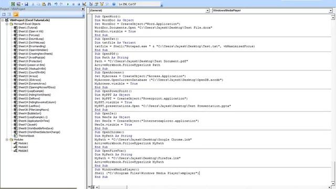The height and width of the screenshot is (189, 336).
Task: Click the Paste clipboard icon
Action: pos(44,4)
